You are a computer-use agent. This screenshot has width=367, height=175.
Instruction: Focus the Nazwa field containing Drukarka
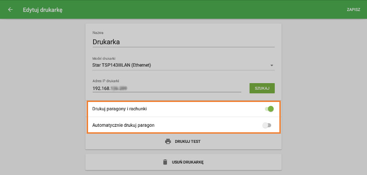tap(183, 42)
